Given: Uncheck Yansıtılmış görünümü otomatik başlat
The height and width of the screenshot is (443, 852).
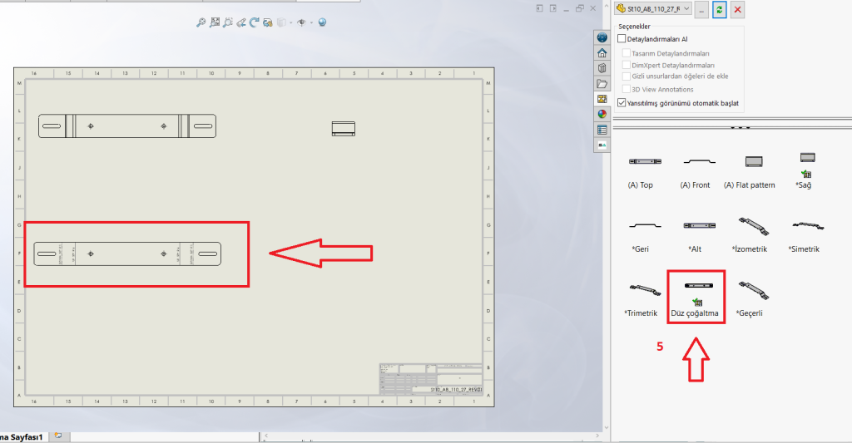Looking at the screenshot, I should coord(622,103).
